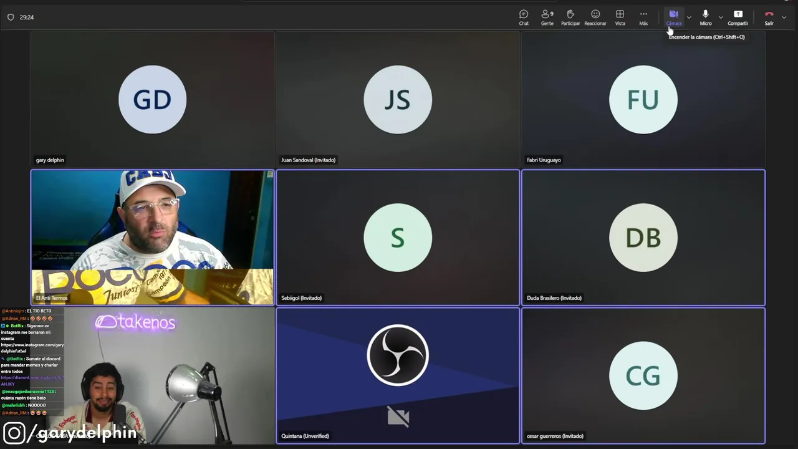The height and width of the screenshot is (449, 798).
Task: Select the S avatar of Sebiigol
Action: (398, 238)
